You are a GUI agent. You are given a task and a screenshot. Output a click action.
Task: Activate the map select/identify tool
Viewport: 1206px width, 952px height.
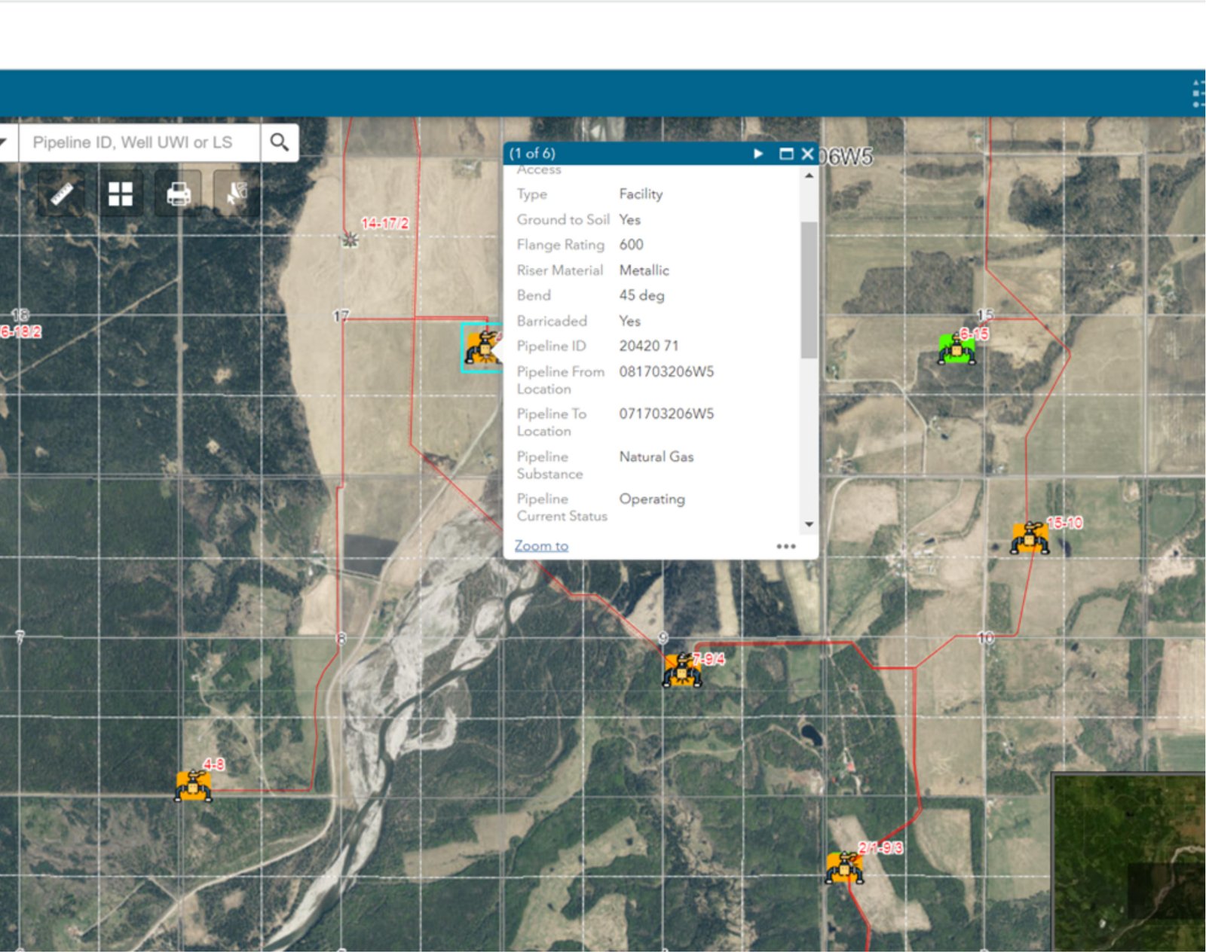pos(236,194)
